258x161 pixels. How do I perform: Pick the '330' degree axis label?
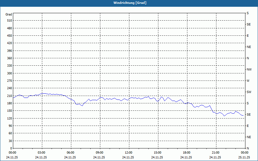[x=10, y=66]
